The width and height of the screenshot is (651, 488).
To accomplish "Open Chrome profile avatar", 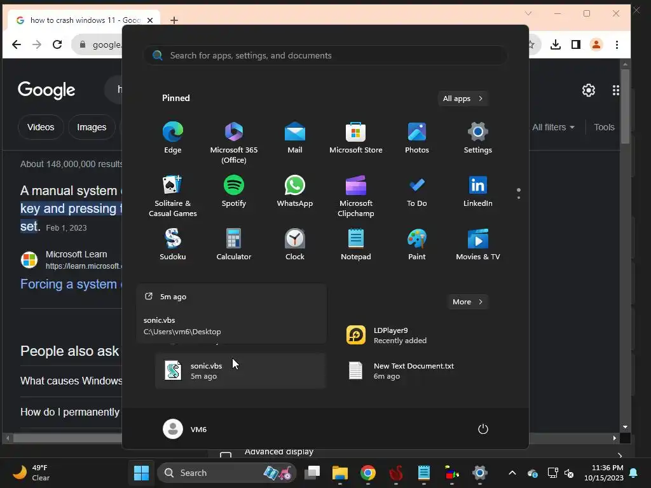I will pyautogui.click(x=596, y=44).
